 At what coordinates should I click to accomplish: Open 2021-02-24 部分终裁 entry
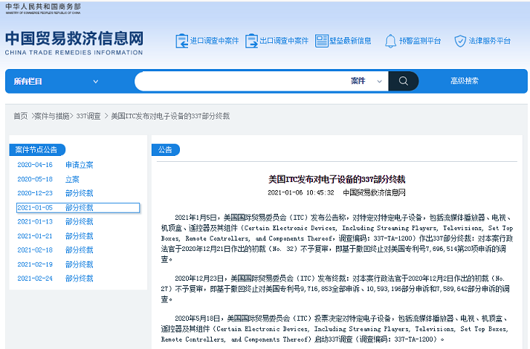(x=56, y=278)
